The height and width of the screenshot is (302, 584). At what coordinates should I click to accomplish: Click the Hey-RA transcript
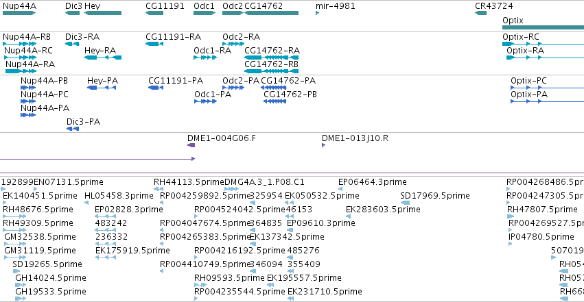100,51
